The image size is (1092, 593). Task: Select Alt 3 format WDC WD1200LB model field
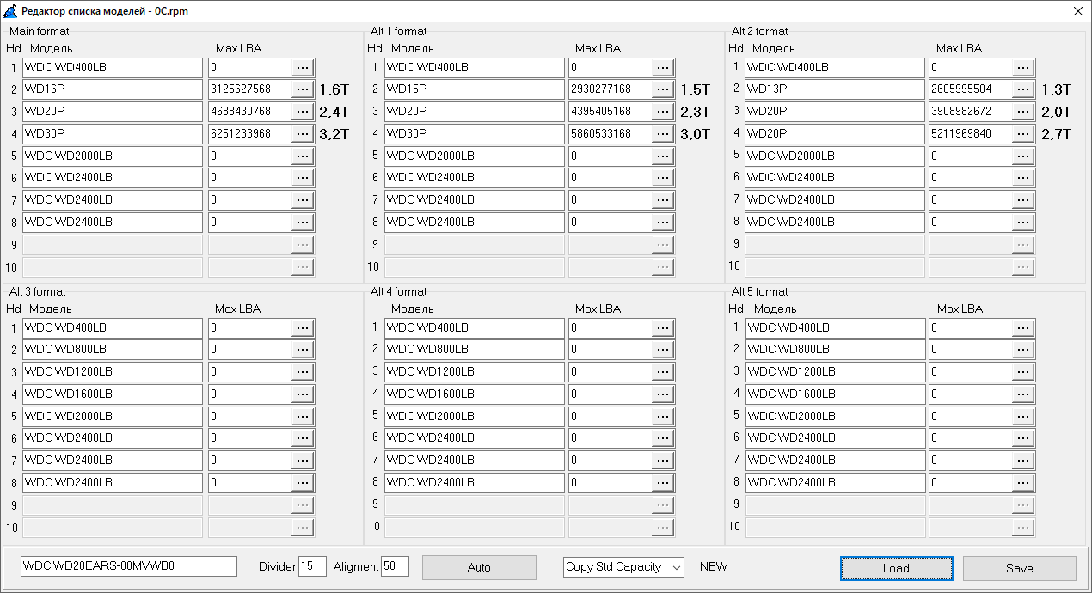[113, 372]
